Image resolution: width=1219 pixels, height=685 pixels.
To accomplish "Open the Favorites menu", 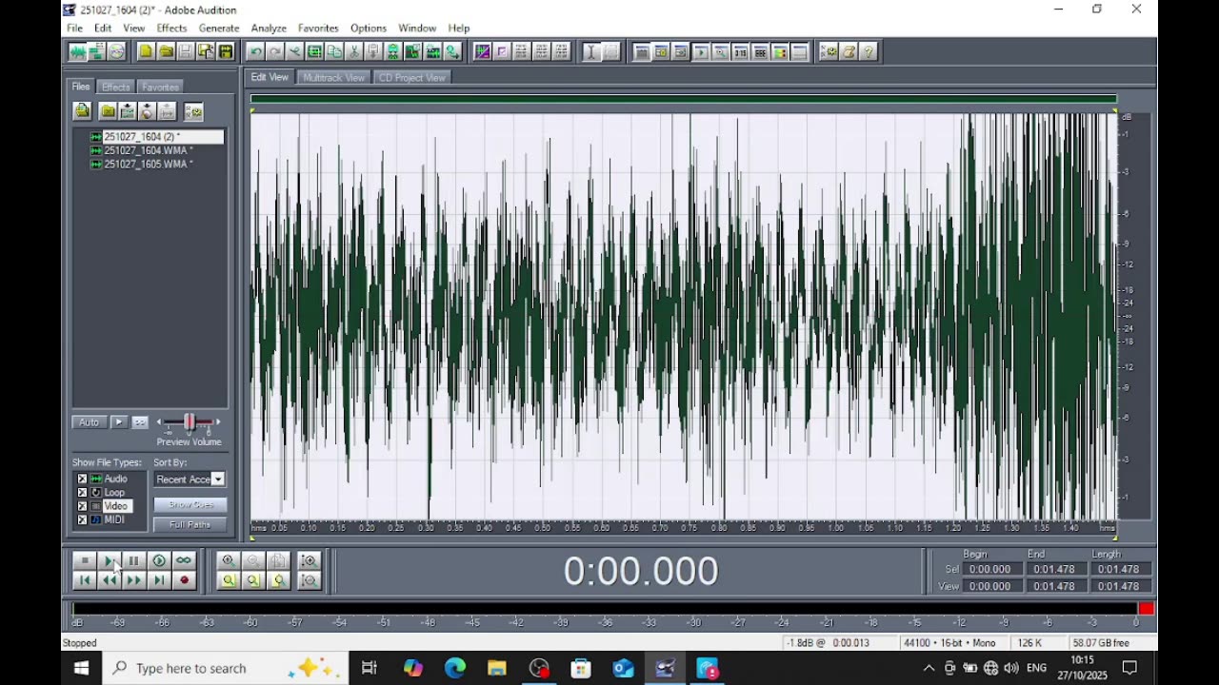I will click(x=318, y=29).
